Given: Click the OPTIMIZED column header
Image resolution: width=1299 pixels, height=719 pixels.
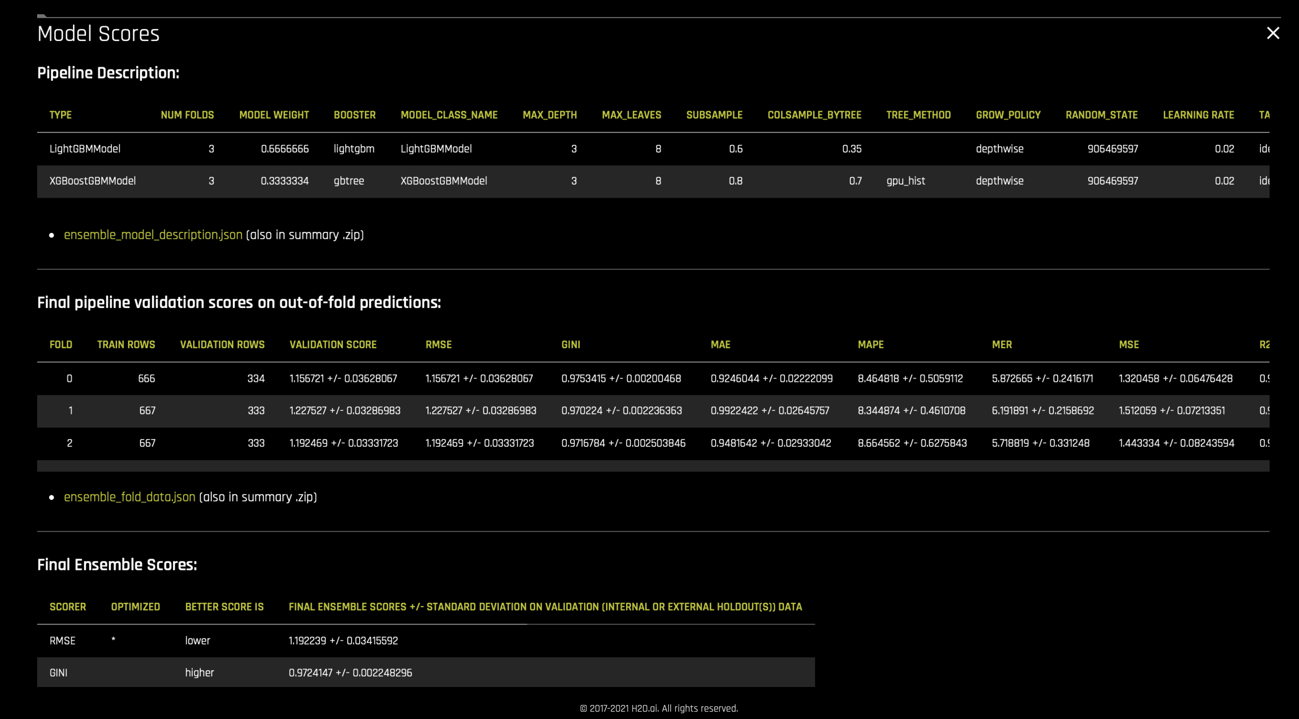Looking at the screenshot, I should 135,607.
